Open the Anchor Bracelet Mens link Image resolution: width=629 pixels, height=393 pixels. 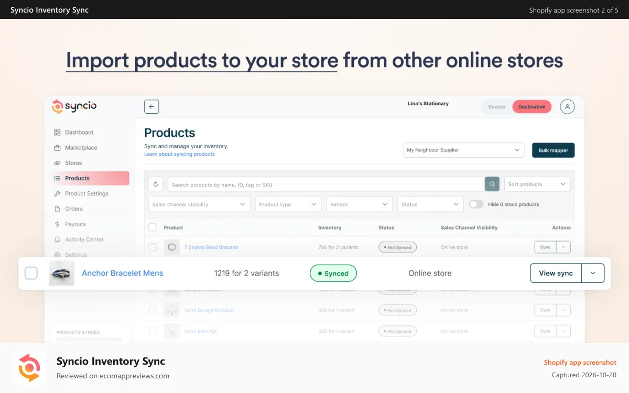123,273
